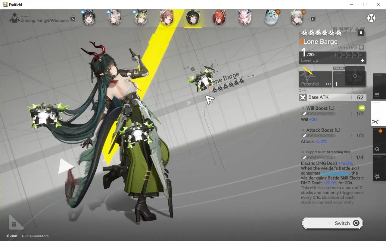Select the black-haired operator portrait with red streaks
Viewport: 386px width, 241px height.
click(89, 17)
